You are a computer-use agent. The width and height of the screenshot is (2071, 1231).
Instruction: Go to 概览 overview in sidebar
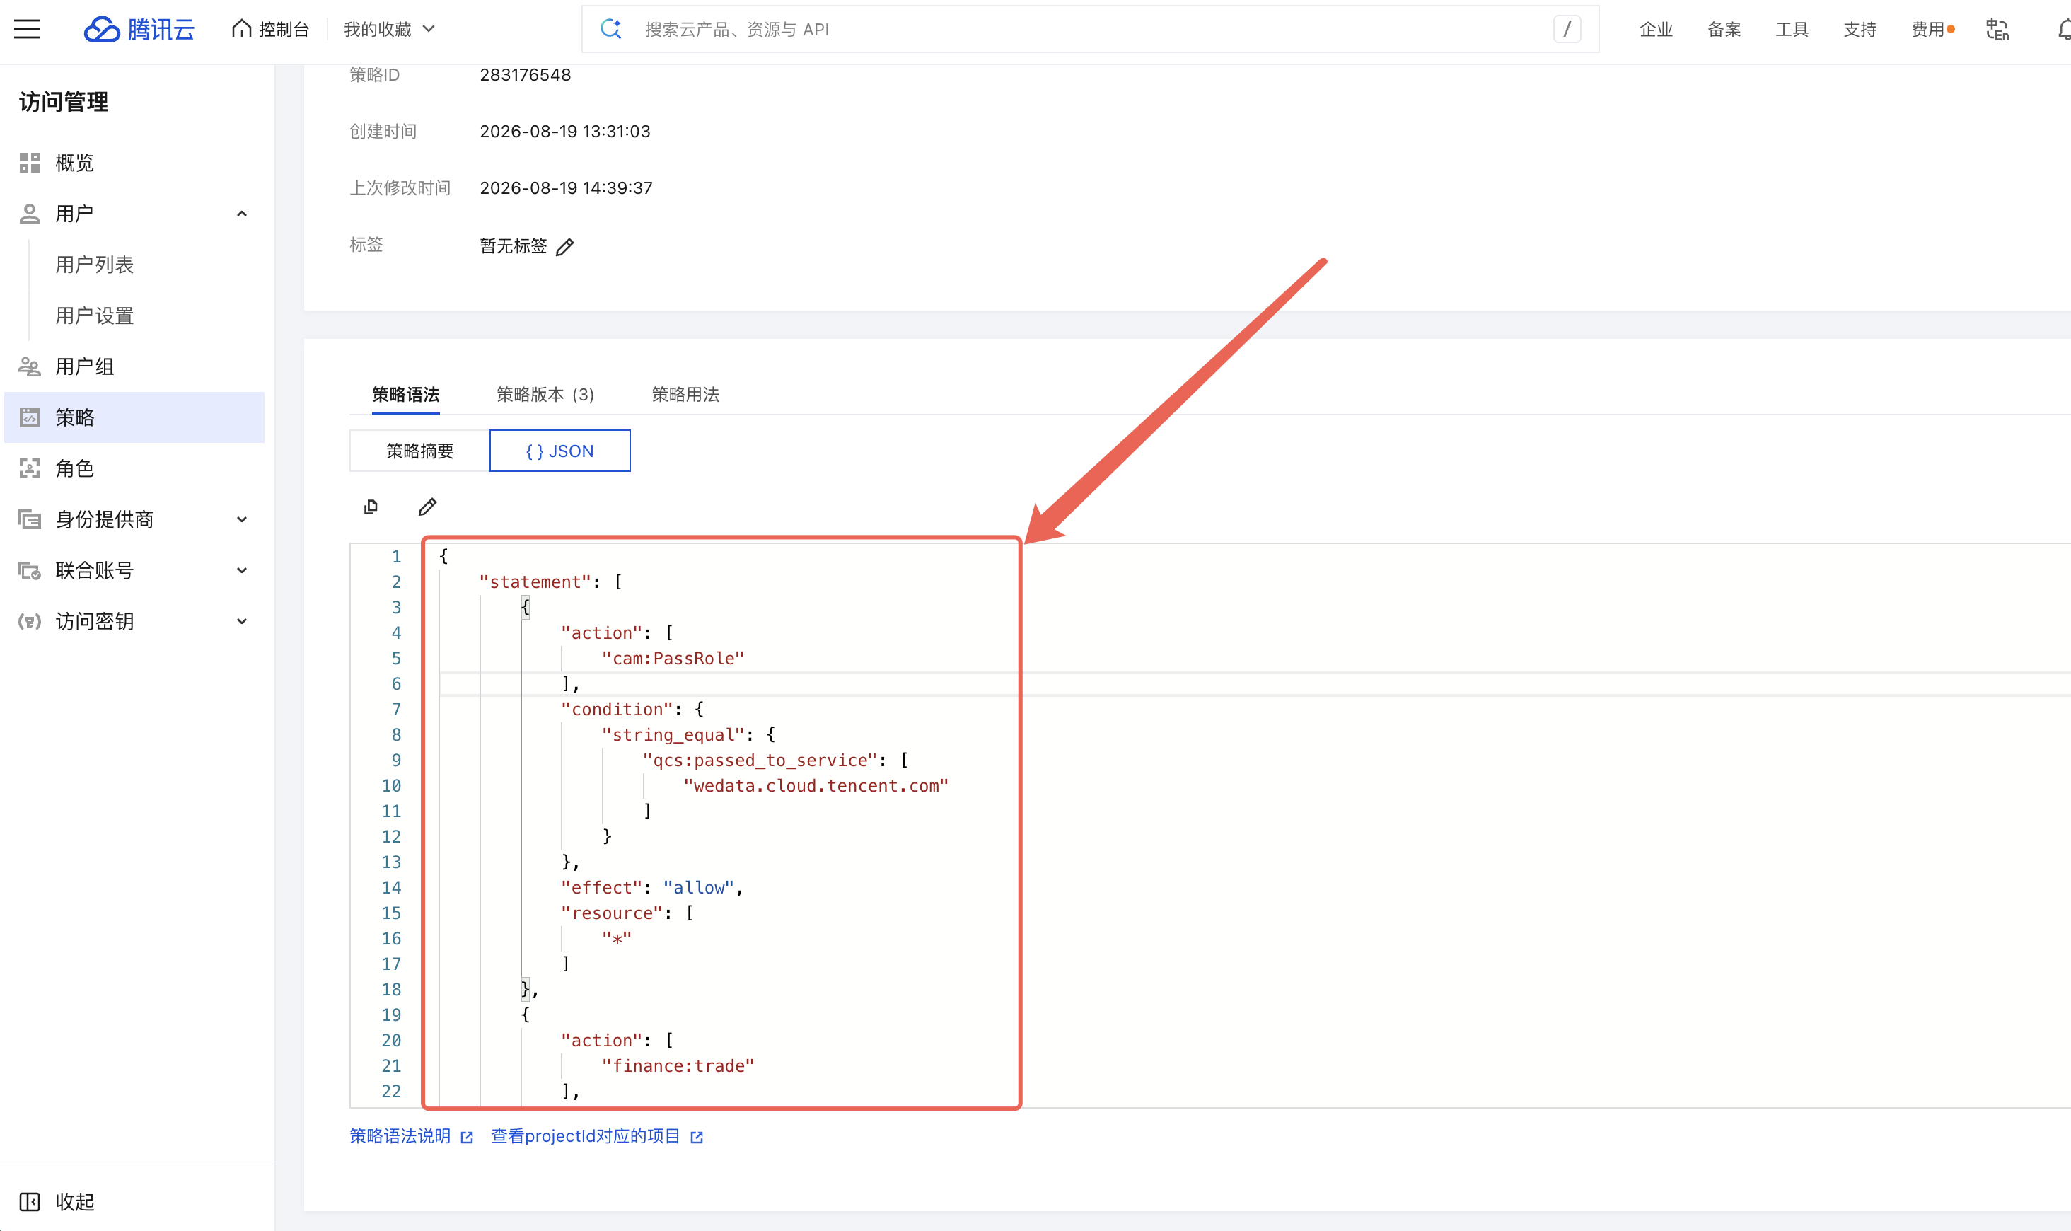[134, 163]
